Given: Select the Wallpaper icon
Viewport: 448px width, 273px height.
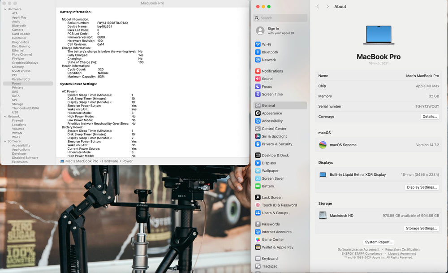Looking at the screenshot, I should click(x=258, y=171).
